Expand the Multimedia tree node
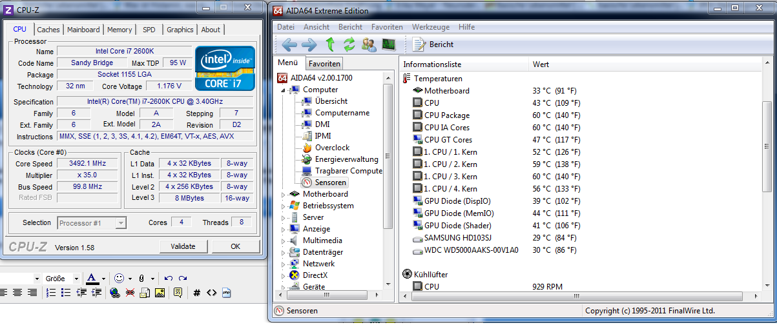 click(x=283, y=241)
